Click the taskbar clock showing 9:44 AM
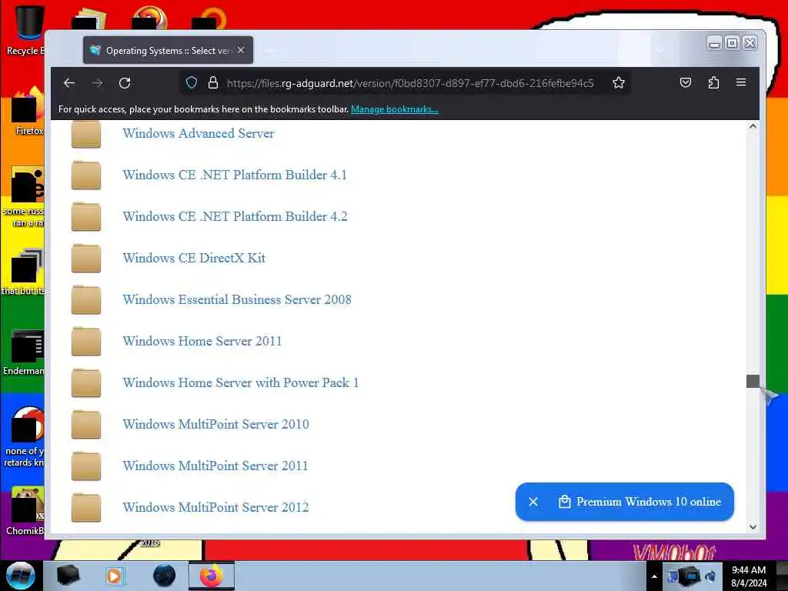The width and height of the screenshot is (788, 591). (749, 576)
